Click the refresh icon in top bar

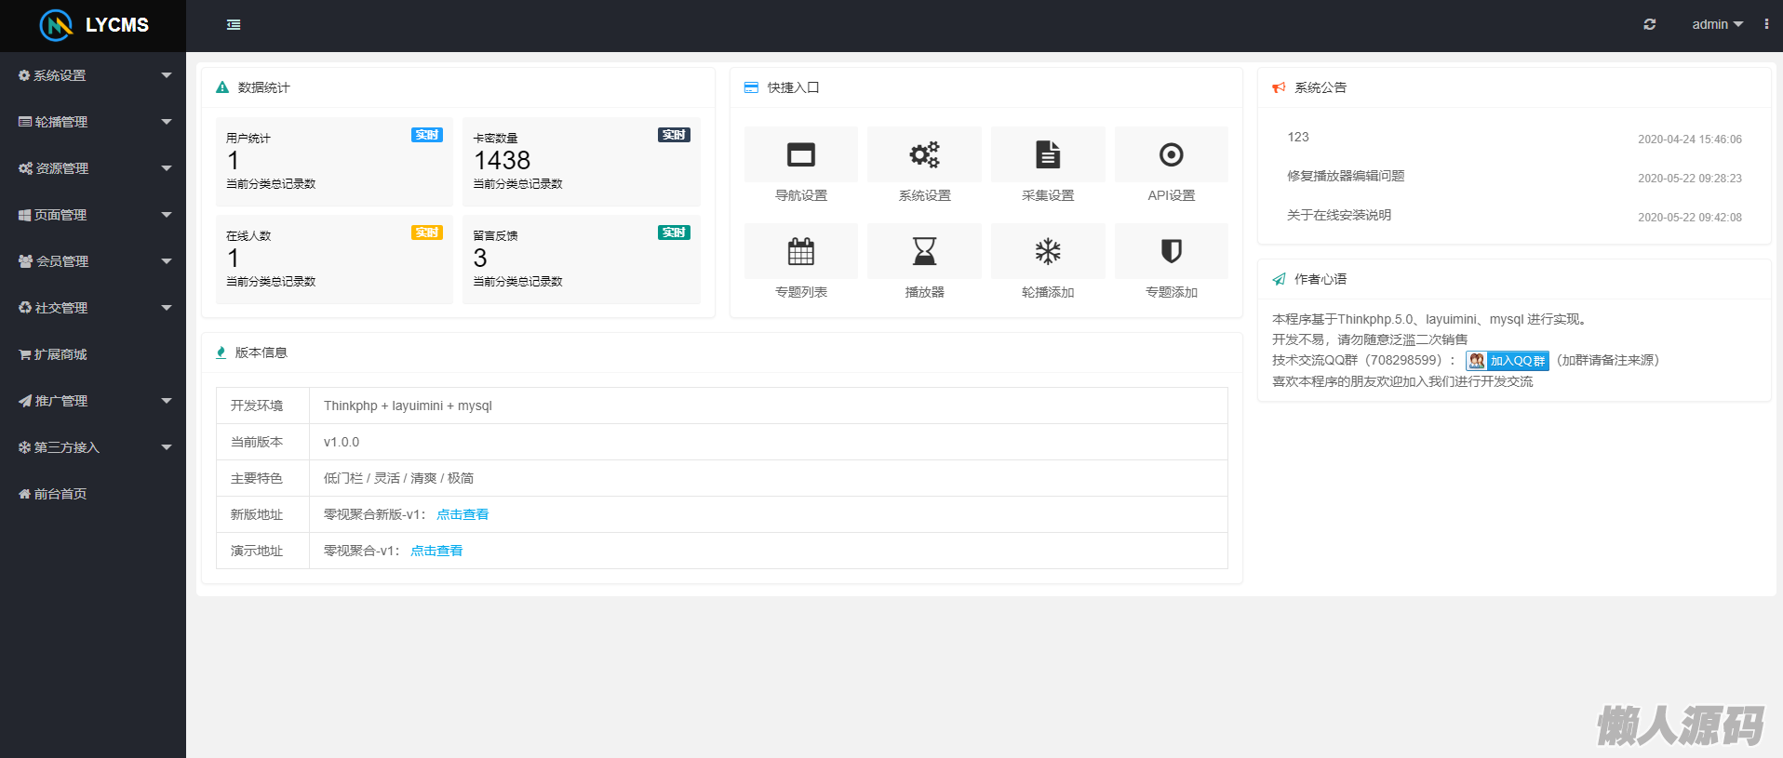(x=1650, y=24)
